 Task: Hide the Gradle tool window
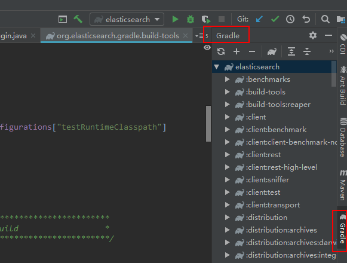click(x=328, y=35)
